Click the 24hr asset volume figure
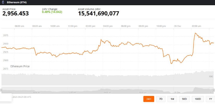 pos(99,14)
